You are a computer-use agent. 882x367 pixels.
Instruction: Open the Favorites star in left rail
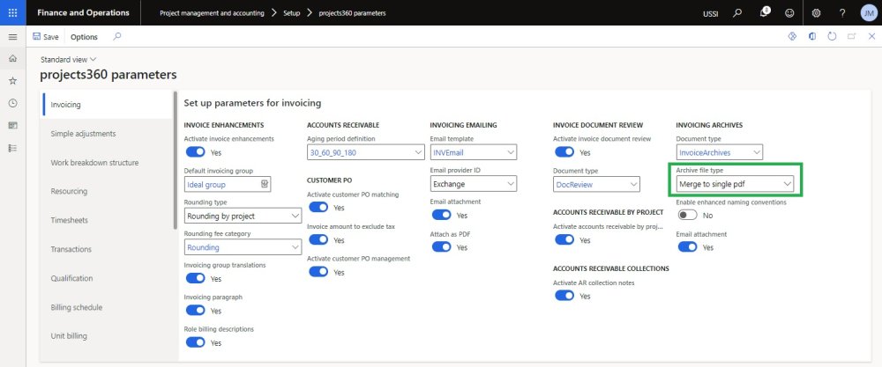(x=12, y=80)
